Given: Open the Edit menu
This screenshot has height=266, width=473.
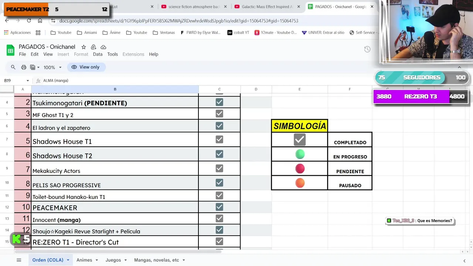Looking at the screenshot, I should click(34, 54).
